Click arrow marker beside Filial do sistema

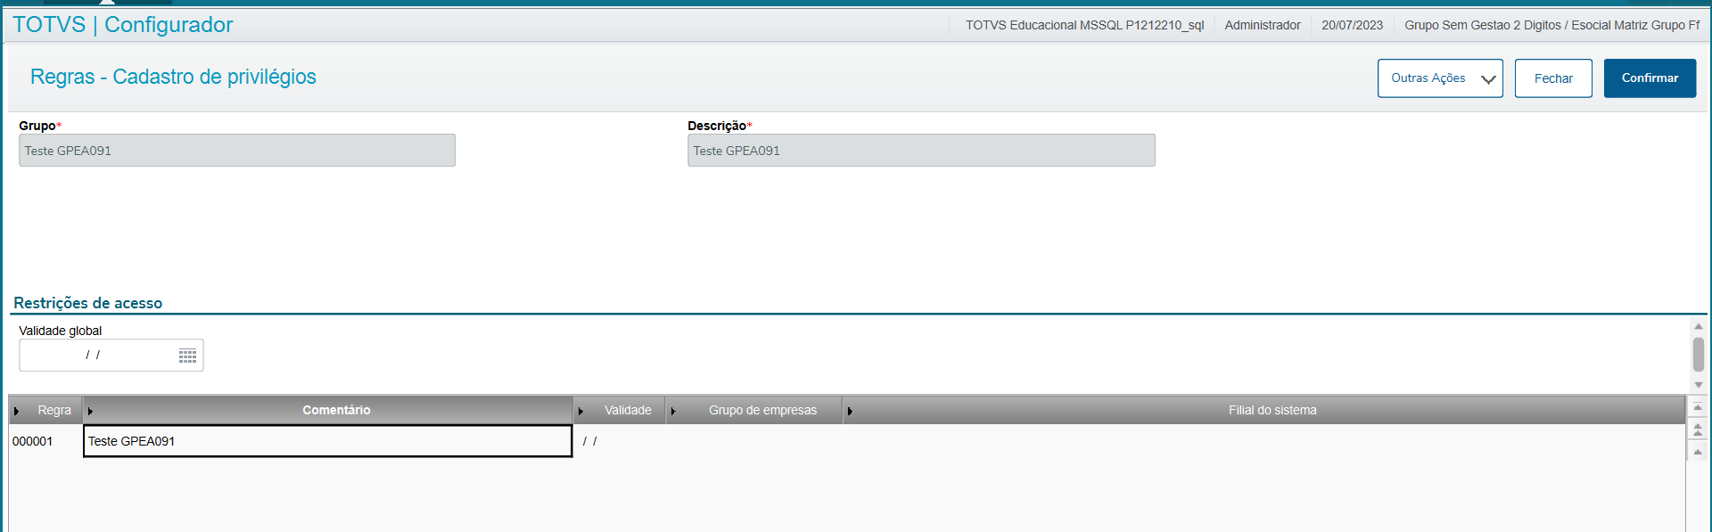(850, 411)
